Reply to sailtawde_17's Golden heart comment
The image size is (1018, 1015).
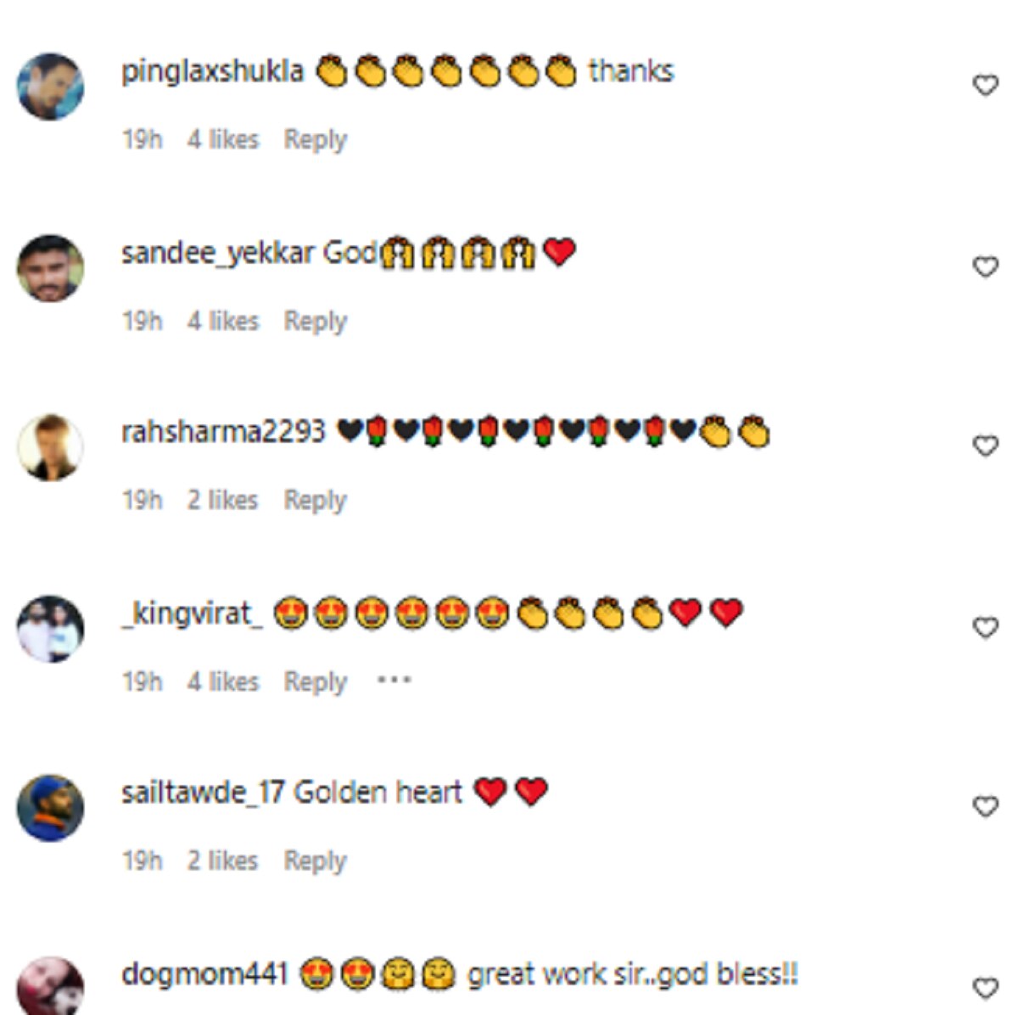coord(316,861)
